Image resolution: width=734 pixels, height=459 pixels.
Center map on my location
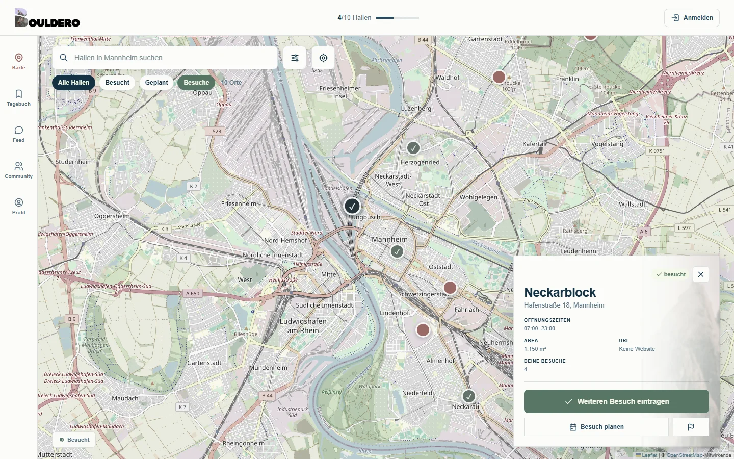pos(323,58)
